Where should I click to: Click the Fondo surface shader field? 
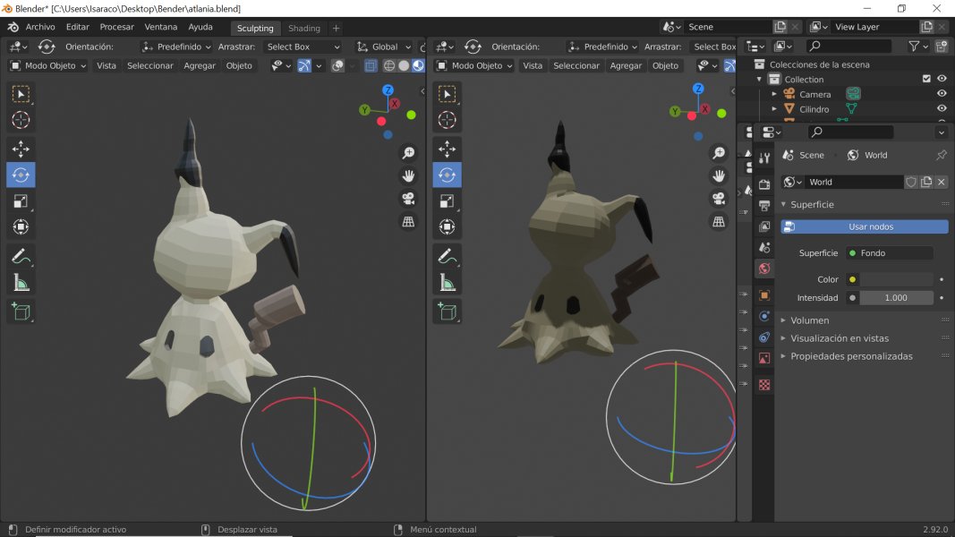(890, 252)
